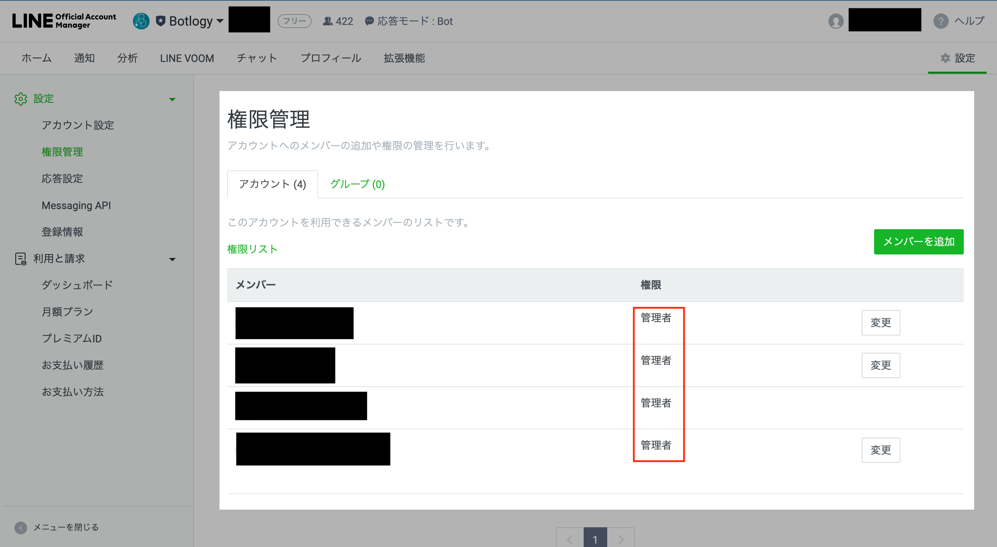Click the フリー plan badge
Viewport: 997px width, 547px height.
tap(294, 21)
